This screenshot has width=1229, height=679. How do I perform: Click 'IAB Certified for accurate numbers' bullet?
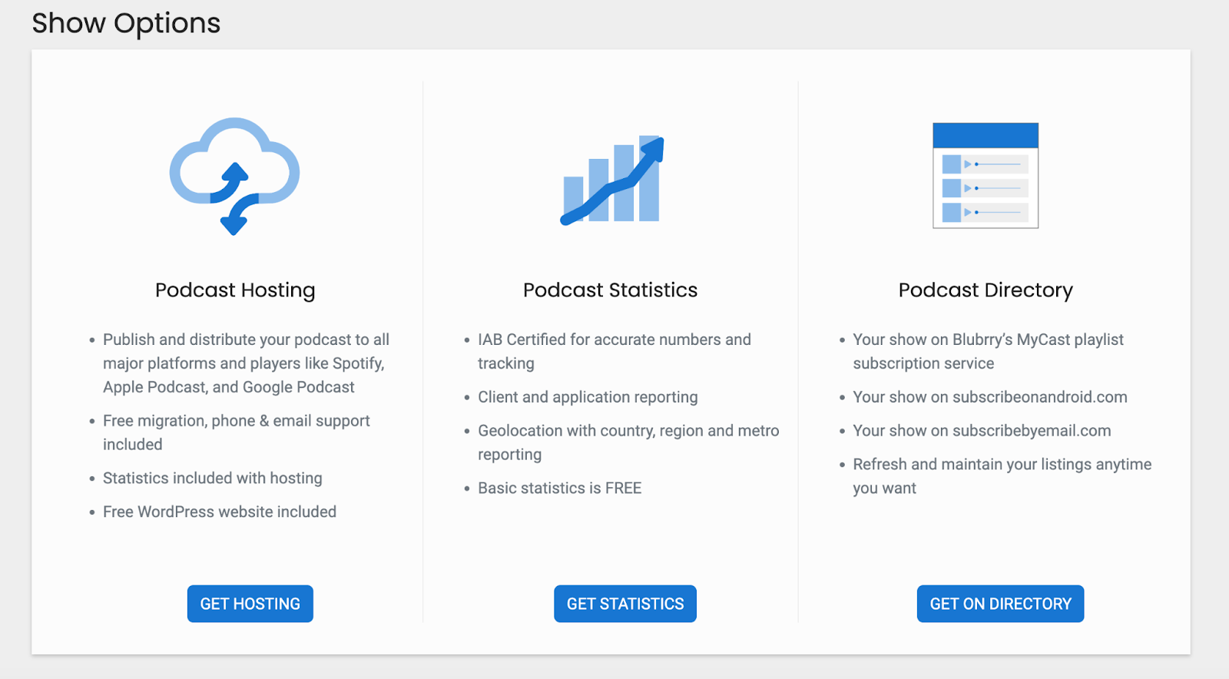click(x=614, y=351)
